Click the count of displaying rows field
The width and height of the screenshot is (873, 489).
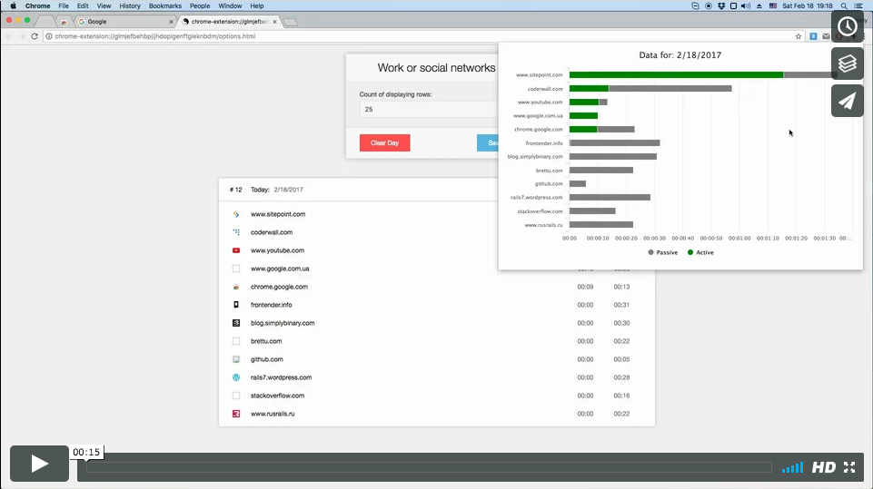click(x=429, y=110)
